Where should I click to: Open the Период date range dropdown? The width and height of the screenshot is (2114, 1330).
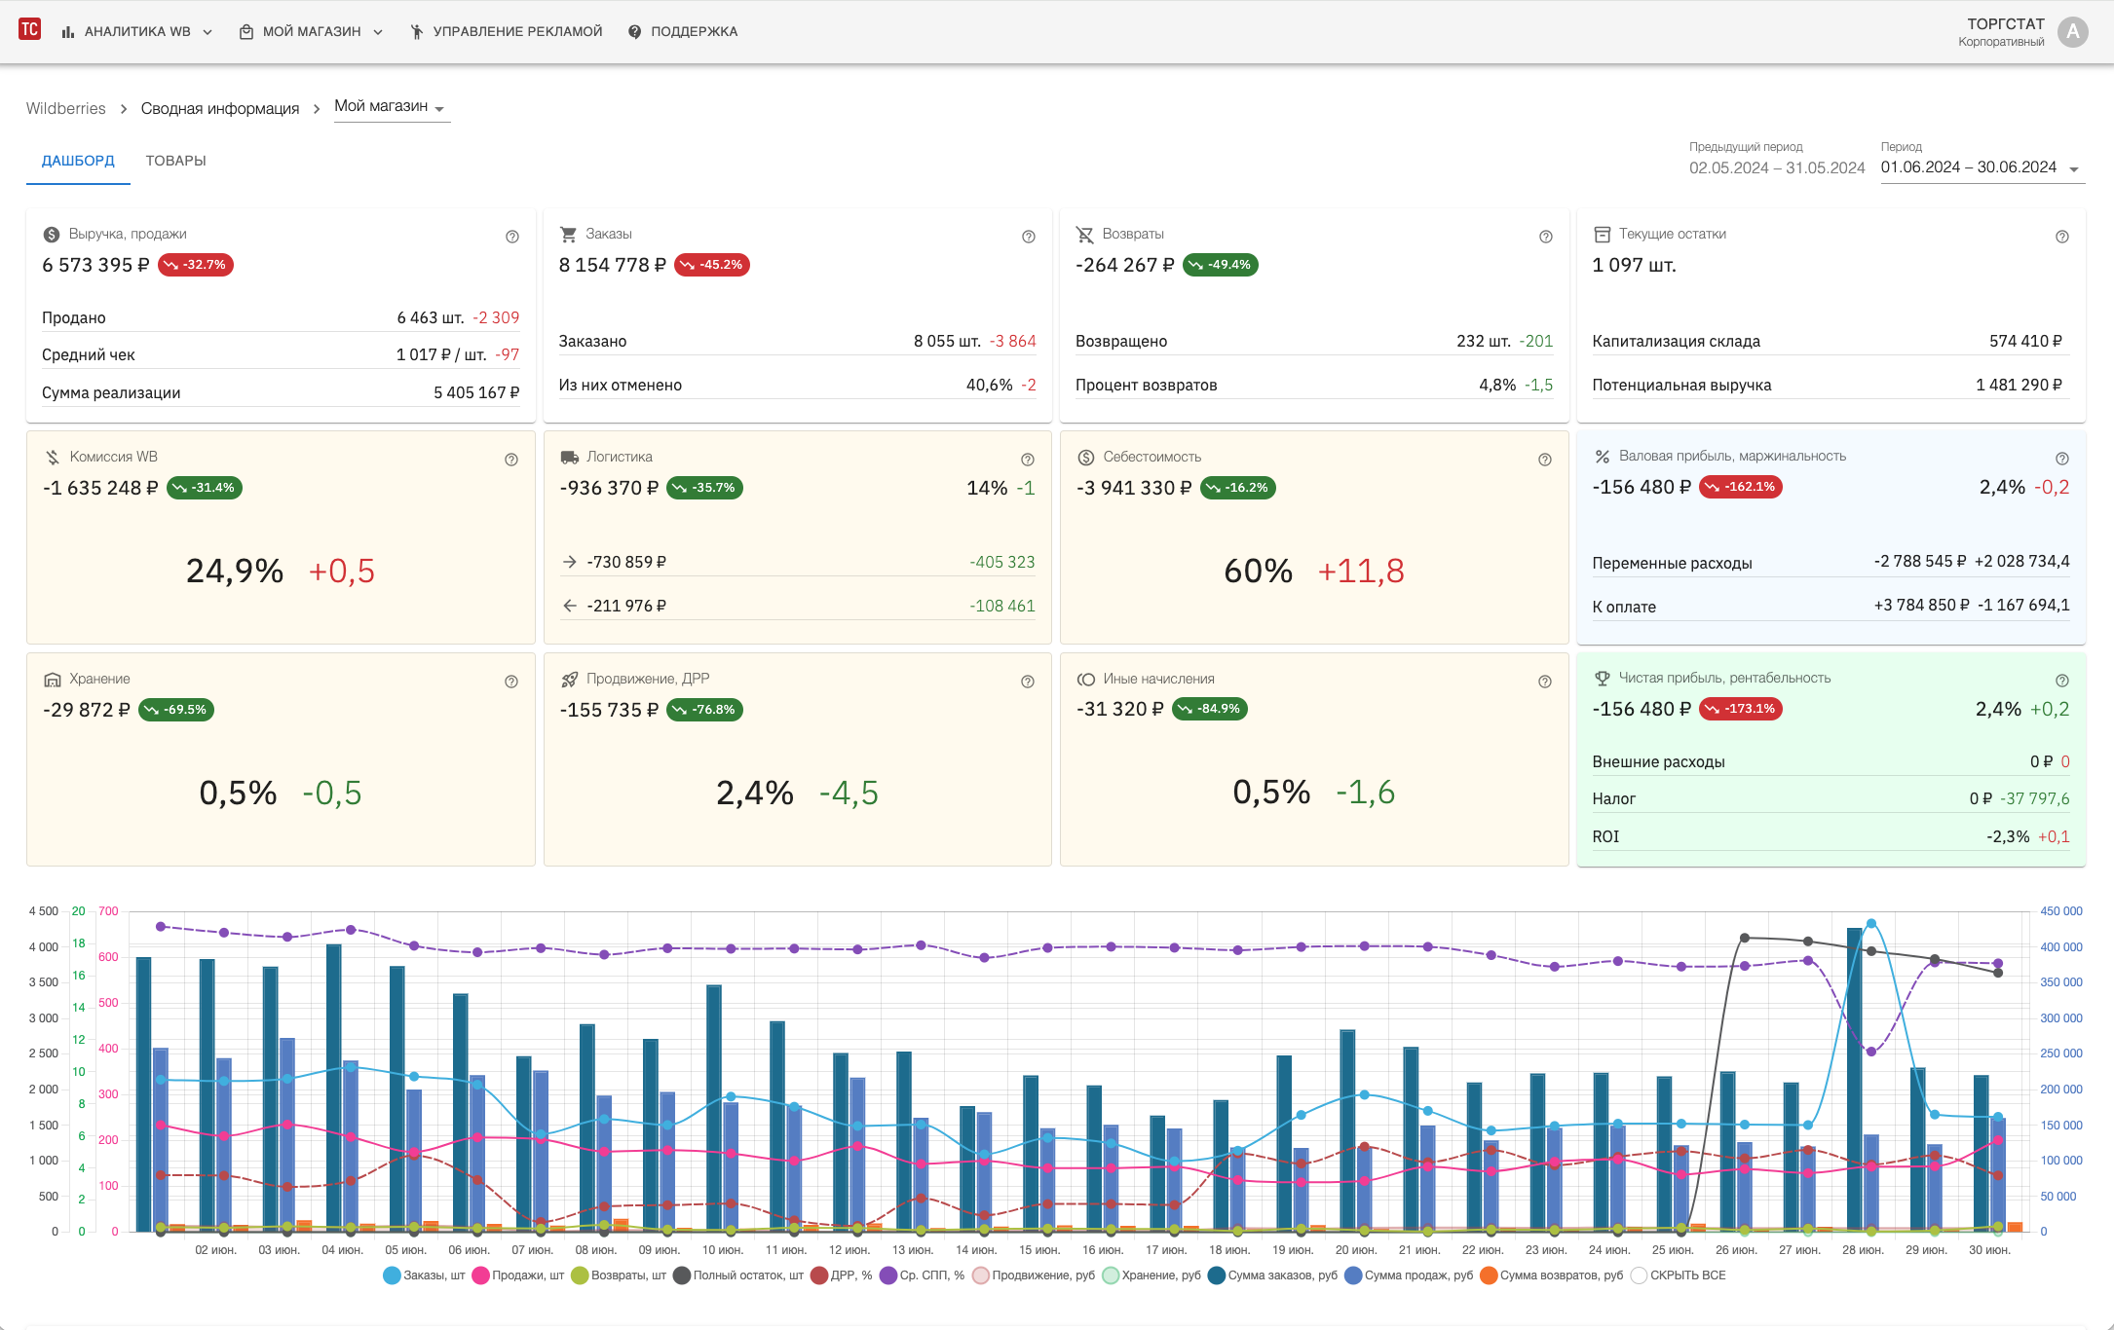[1980, 167]
